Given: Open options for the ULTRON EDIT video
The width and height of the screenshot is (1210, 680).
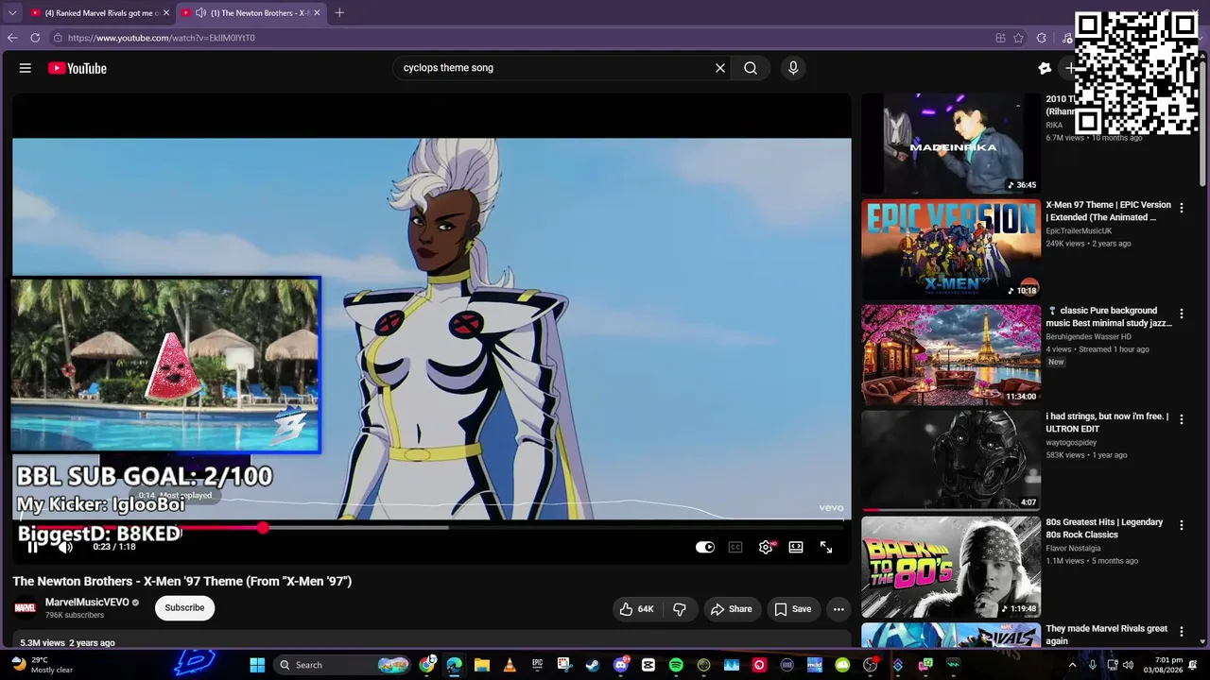Looking at the screenshot, I should [1181, 419].
